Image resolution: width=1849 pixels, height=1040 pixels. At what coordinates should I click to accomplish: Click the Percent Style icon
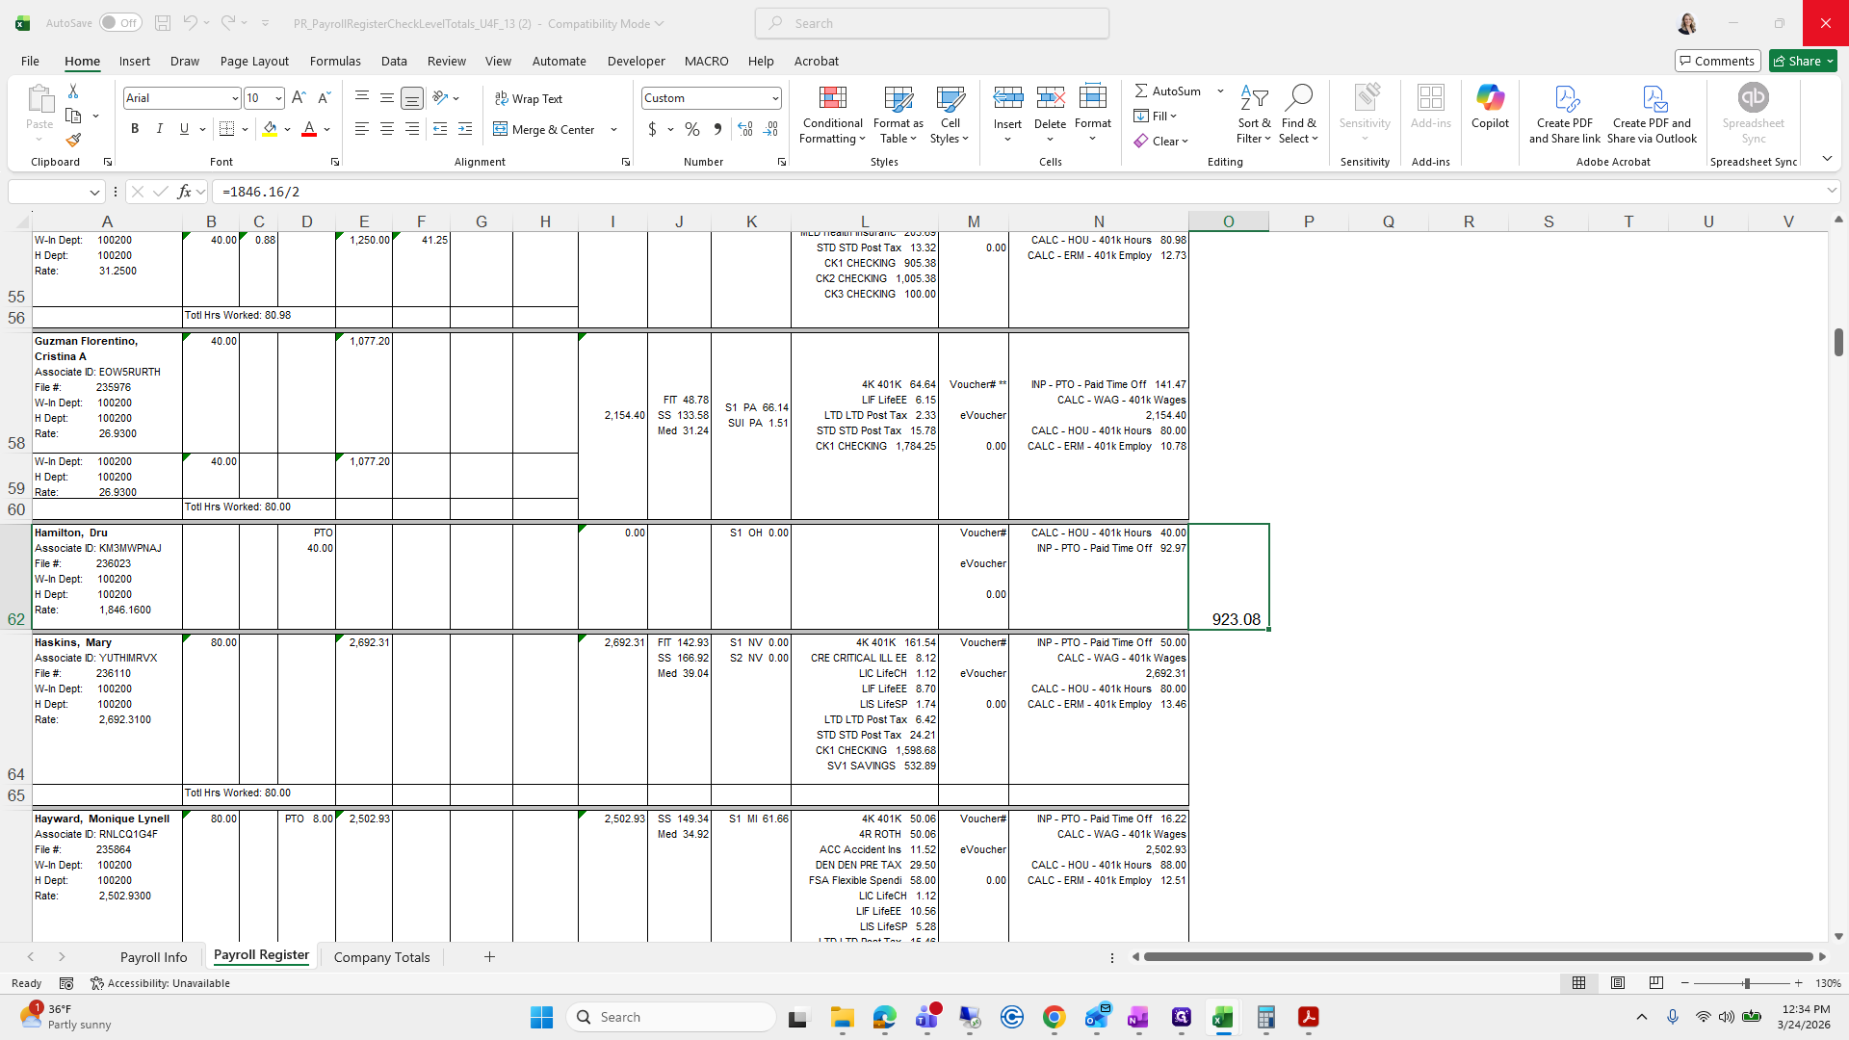point(691,129)
